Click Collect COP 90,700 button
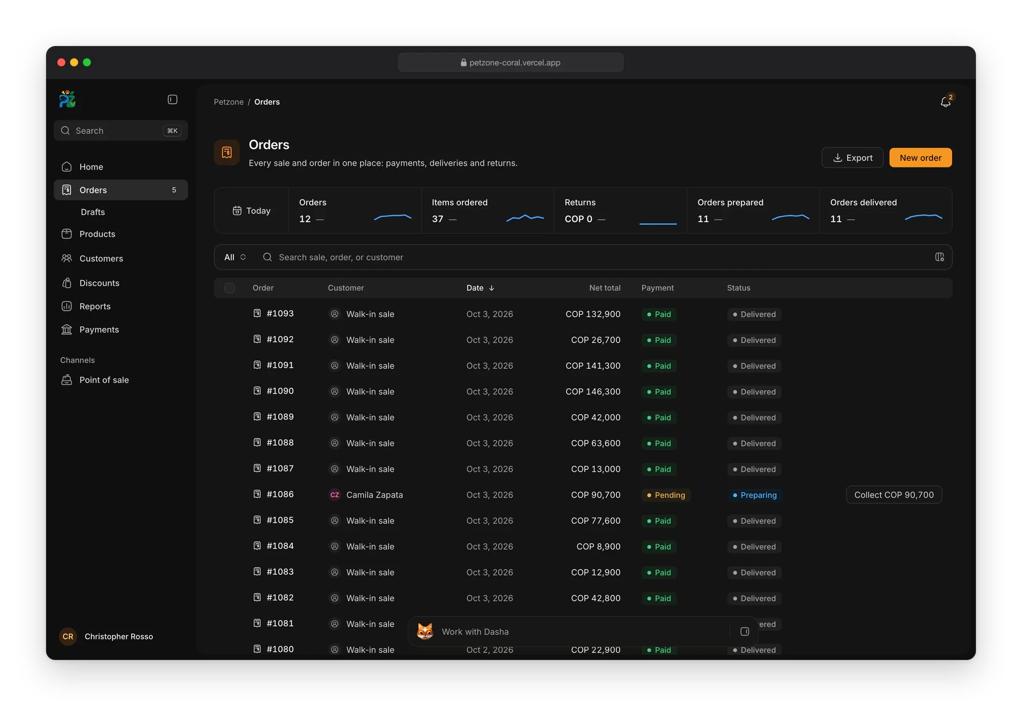 coord(894,495)
